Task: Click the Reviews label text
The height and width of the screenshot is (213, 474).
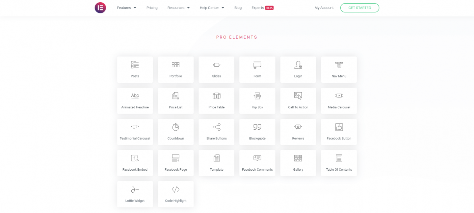Action: 298,138
